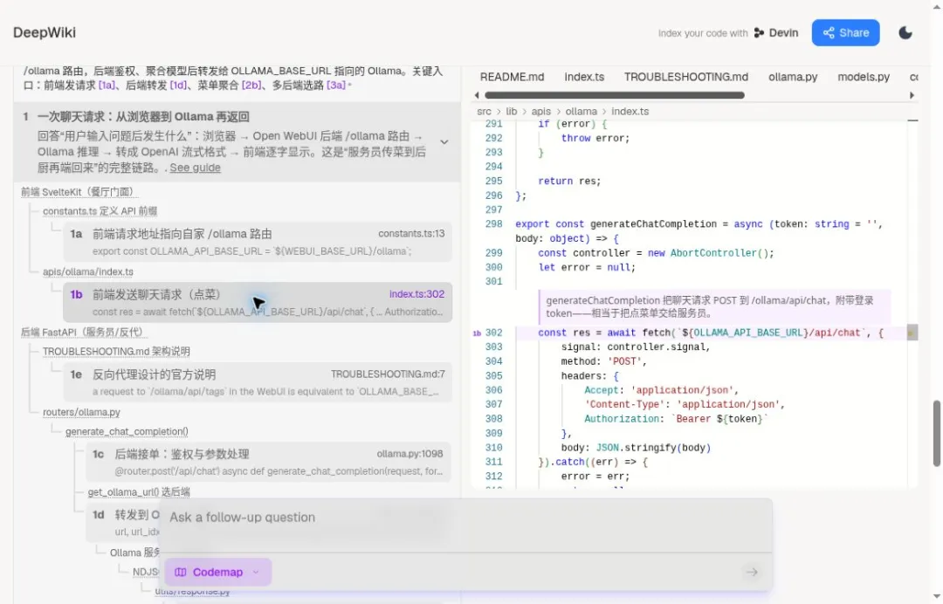Screen dimensions: 943x604
Task: Switch to TROUBLESHOOTING.md tab
Action: click(685, 77)
